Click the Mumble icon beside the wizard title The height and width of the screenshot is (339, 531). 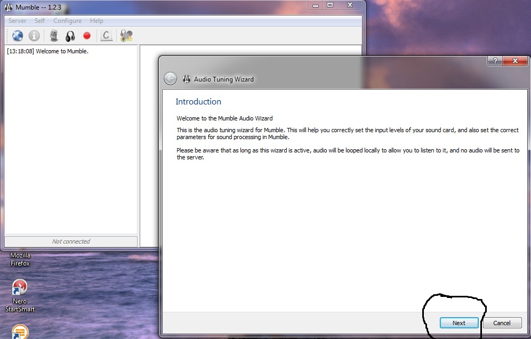click(186, 79)
